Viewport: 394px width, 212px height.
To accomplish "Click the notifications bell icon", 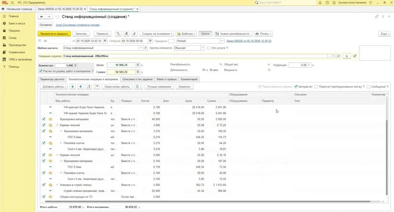I will (x=320, y=2).
